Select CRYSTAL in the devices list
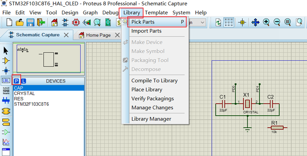 tap(49, 93)
